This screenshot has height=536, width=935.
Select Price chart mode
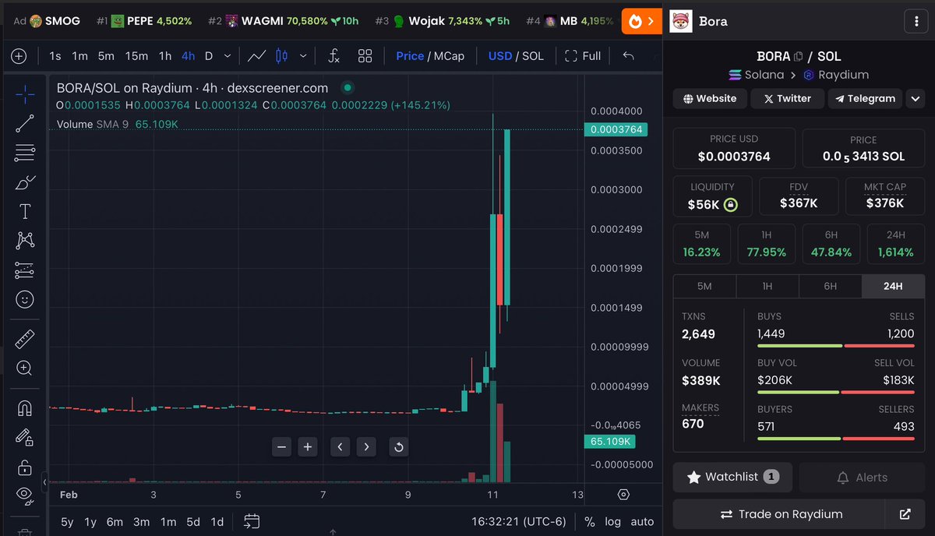pyautogui.click(x=410, y=56)
